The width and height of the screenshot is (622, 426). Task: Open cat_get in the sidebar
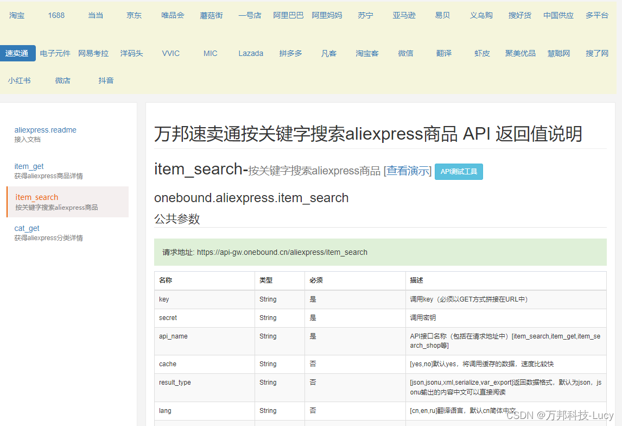pyautogui.click(x=27, y=228)
